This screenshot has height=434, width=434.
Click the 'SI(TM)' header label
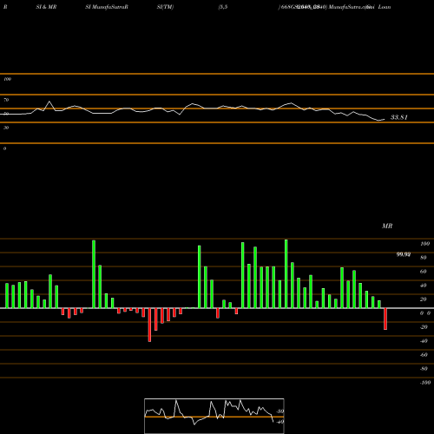point(165,7)
